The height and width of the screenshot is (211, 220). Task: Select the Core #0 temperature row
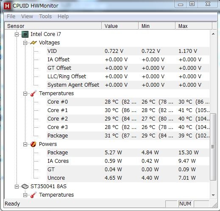pos(128,102)
